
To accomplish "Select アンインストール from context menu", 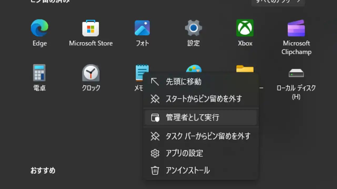I will tap(201, 170).
